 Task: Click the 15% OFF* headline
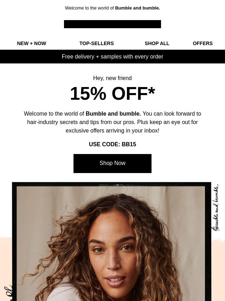pyautogui.click(x=112, y=94)
